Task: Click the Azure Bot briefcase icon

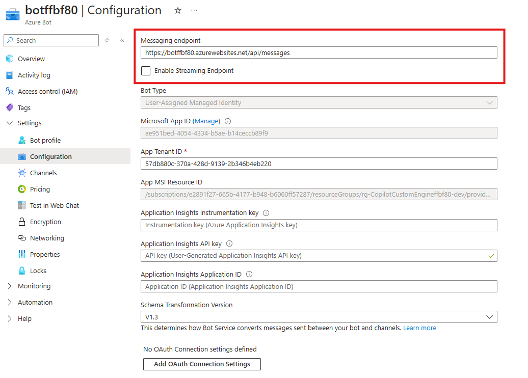Action: tap(12, 14)
